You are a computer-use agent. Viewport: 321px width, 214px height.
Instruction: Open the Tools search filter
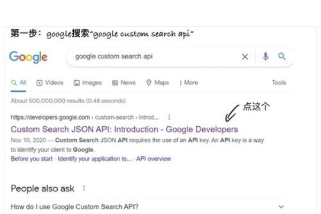point(279,82)
